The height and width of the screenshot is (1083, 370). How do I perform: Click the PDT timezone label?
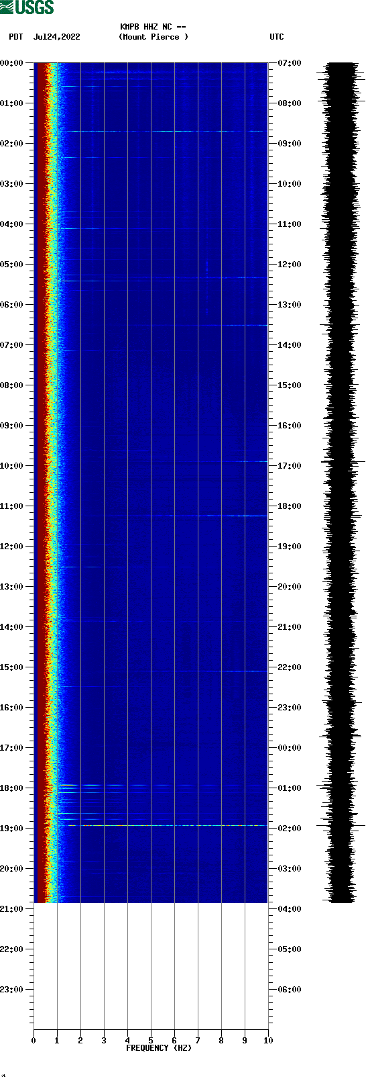coord(16,37)
